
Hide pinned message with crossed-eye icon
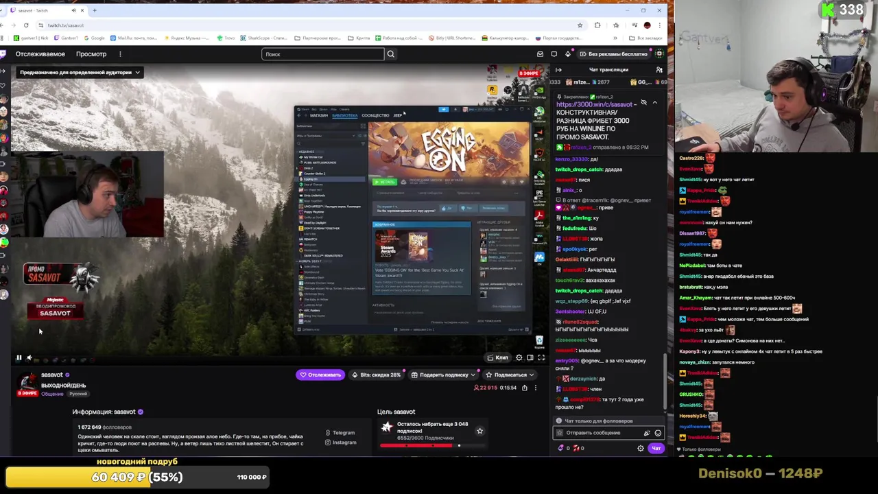[x=643, y=103]
